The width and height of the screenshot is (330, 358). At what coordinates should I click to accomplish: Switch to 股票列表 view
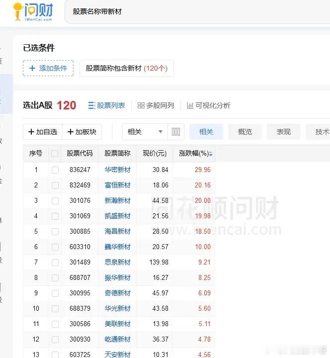pos(106,105)
